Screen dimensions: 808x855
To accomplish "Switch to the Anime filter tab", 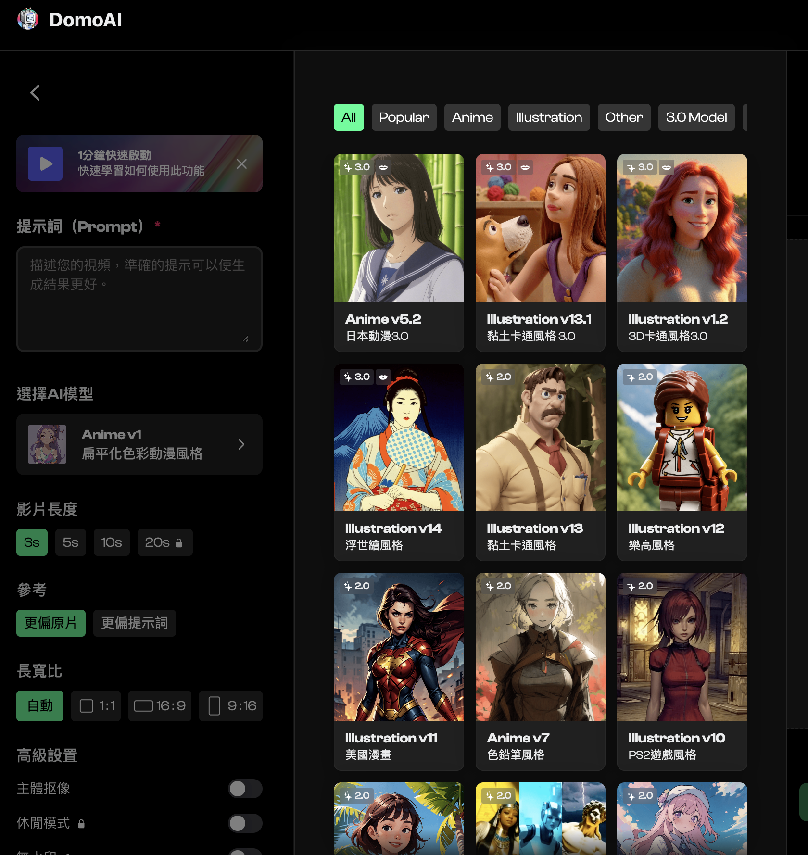I will click(x=472, y=117).
